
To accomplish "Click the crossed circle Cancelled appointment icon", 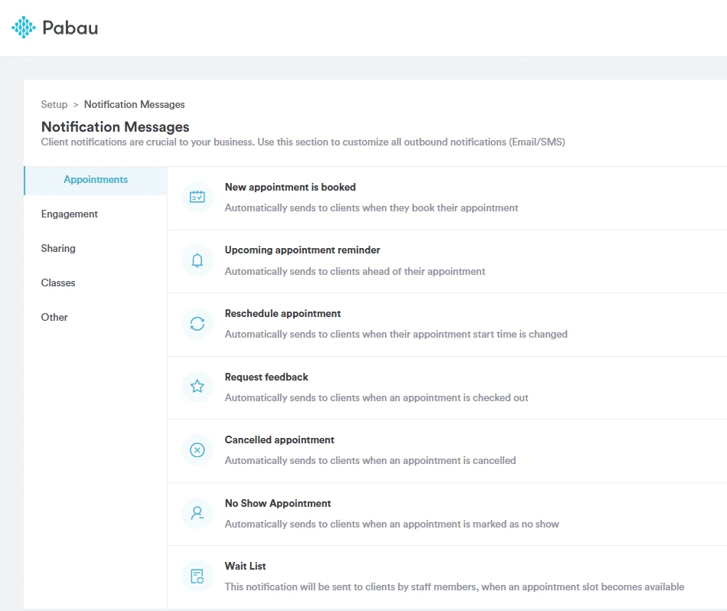I will click(197, 449).
